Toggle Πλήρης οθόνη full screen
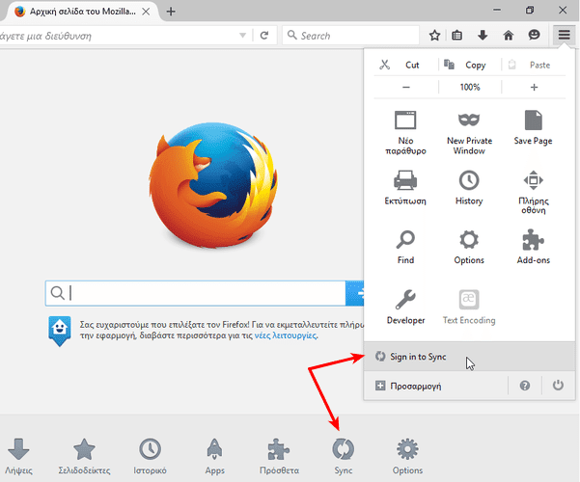This screenshot has width=580, height=482. (533, 192)
